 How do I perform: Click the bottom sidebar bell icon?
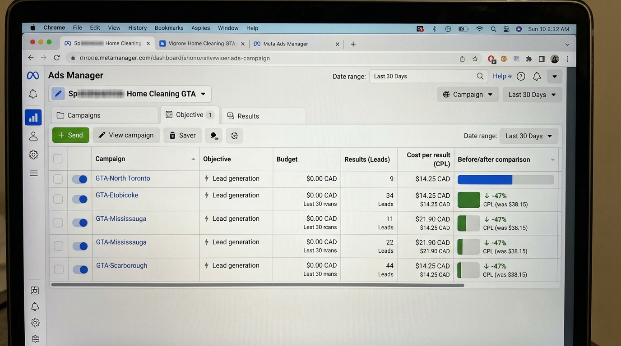pos(35,306)
